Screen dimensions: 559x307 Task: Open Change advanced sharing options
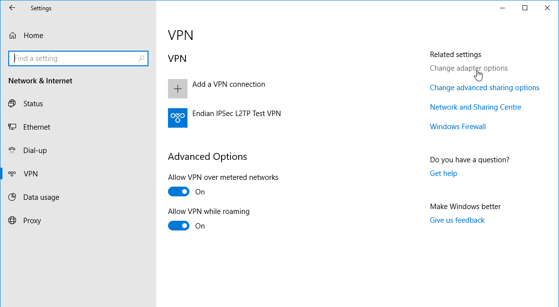tap(484, 88)
